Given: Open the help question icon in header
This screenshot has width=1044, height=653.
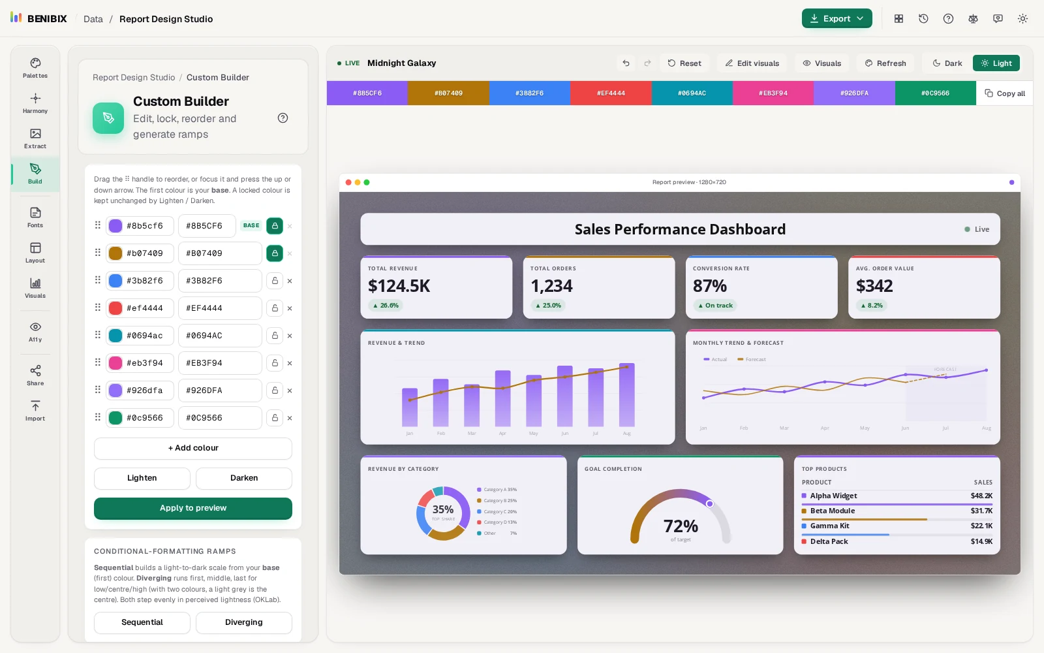Looking at the screenshot, I should point(948,19).
